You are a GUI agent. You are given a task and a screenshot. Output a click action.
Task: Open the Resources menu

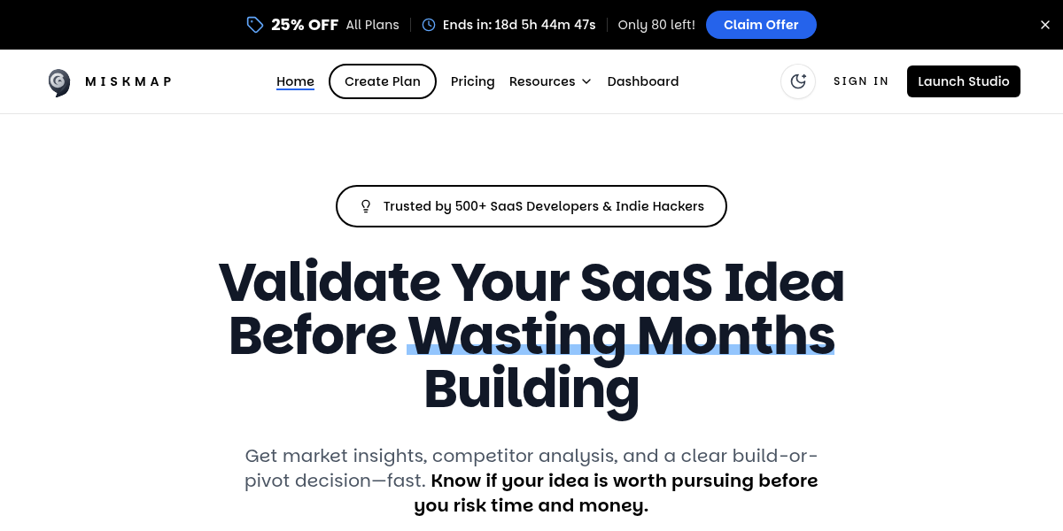[x=542, y=81]
